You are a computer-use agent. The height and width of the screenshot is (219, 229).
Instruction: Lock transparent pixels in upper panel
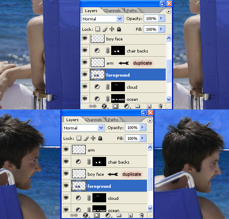tap(97, 29)
